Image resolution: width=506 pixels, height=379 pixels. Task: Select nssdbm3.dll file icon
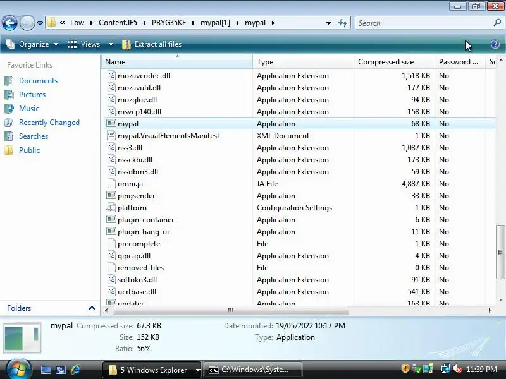pyautogui.click(x=111, y=171)
